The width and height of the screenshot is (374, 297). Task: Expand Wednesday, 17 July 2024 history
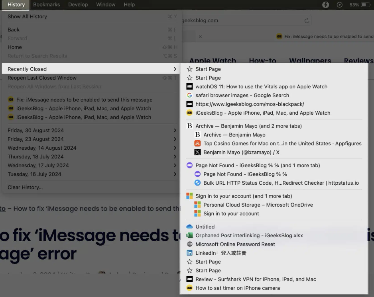pyautogui.click(x=91, y=165)
